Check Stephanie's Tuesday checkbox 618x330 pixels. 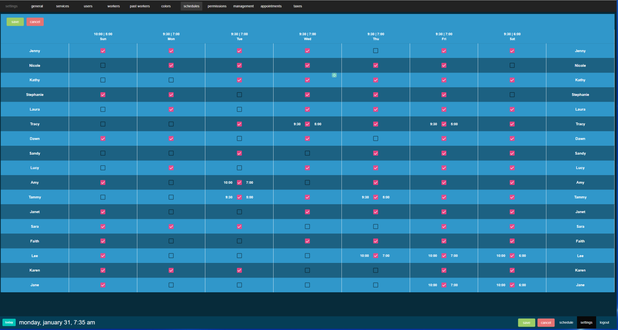(x=239, y=95)
